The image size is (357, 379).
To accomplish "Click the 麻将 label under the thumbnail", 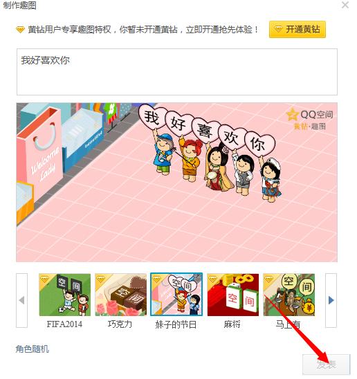I will (x=232, y=324).
